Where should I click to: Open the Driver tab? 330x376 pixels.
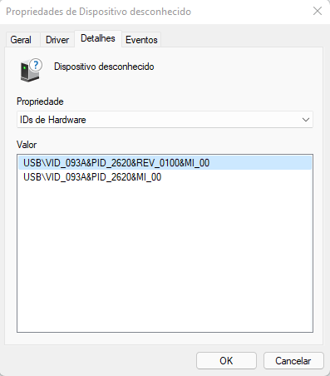click(x=57, y=40)
